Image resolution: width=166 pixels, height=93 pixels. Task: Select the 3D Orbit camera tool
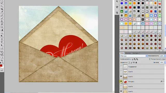2,55
